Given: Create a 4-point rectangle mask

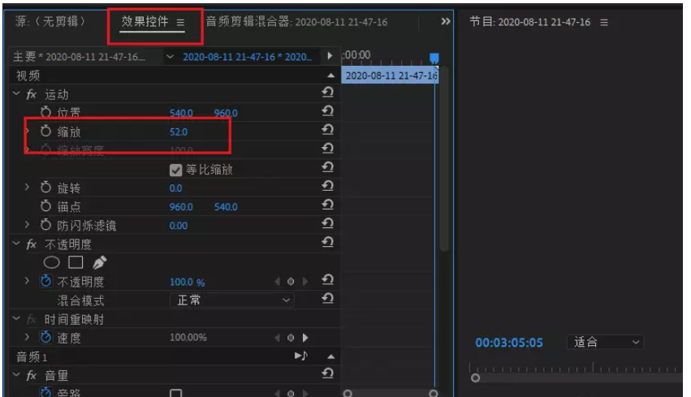Looking at the screenshot, I should pos(76,262).
